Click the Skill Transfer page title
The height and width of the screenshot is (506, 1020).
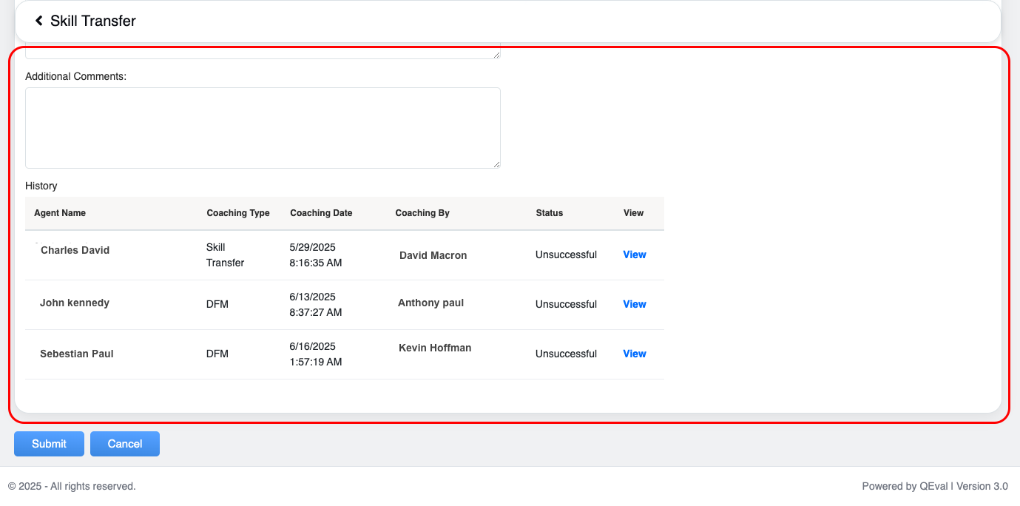point(93,21)
